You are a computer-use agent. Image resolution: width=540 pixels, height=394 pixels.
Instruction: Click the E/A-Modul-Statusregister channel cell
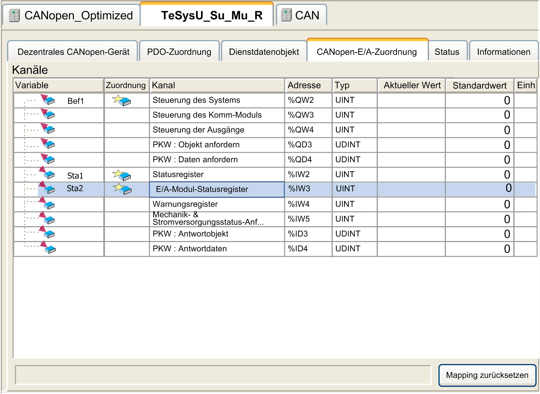click(217, 189)
